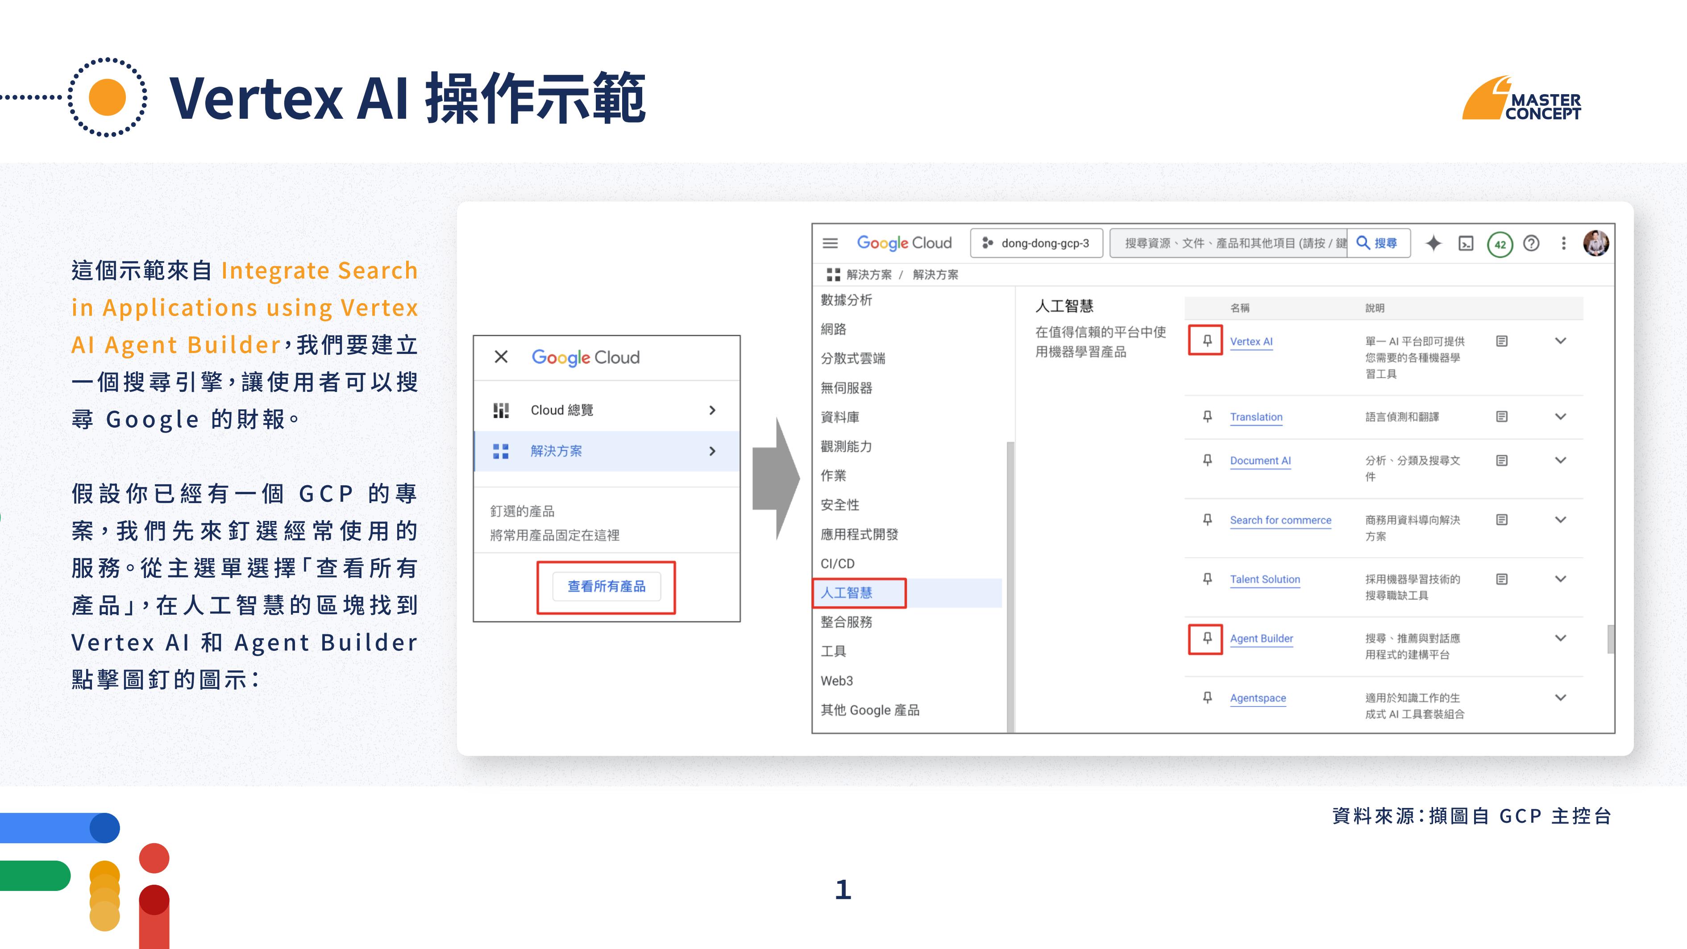Screen dimensions: 1687x949
Task: Pin Talent Solution product
Action: click(1207, 579)
